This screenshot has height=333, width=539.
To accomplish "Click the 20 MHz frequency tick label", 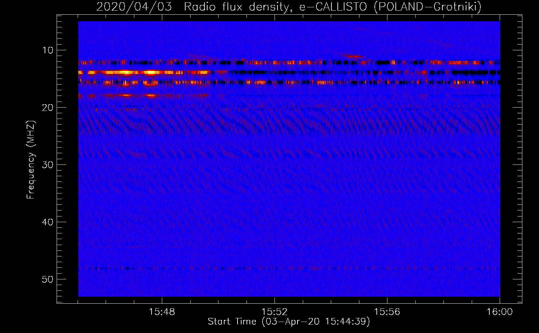I will 48,107.
